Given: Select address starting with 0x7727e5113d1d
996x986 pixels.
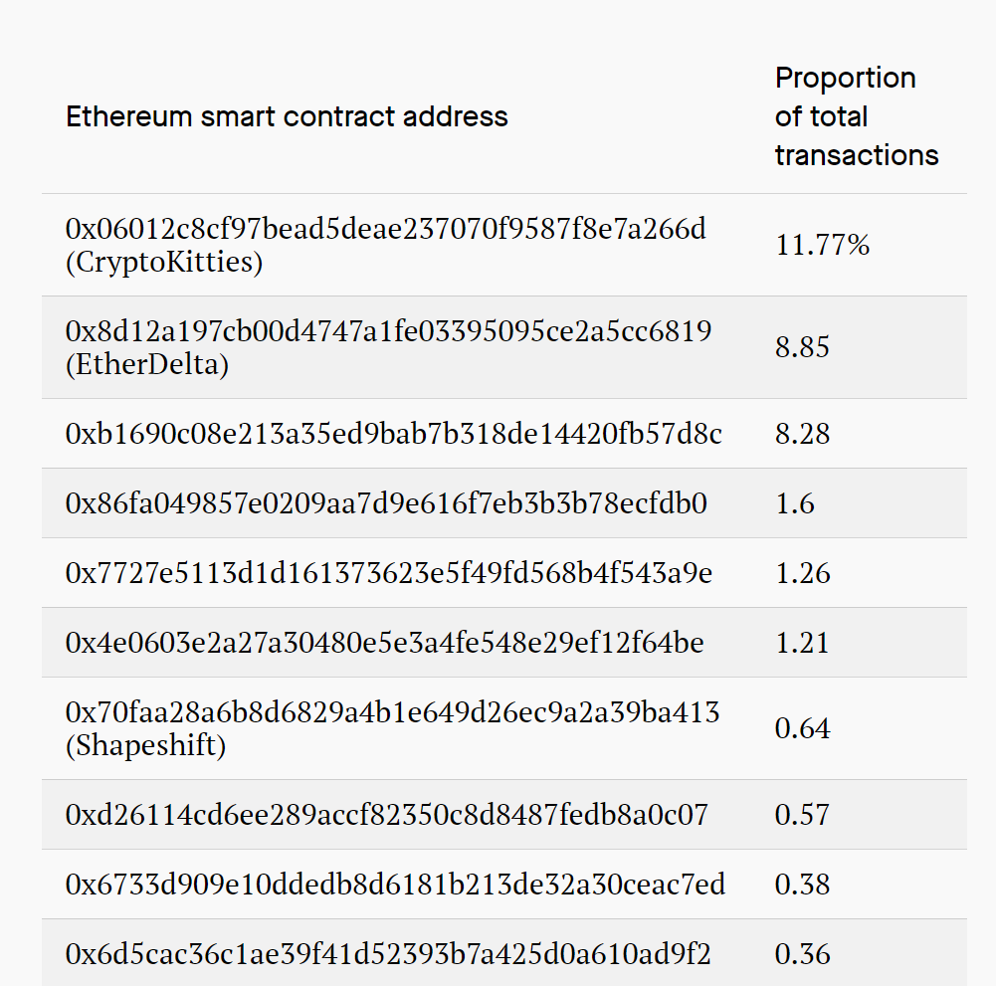Looking at the screenshot, I should click(x=389, y=573).
